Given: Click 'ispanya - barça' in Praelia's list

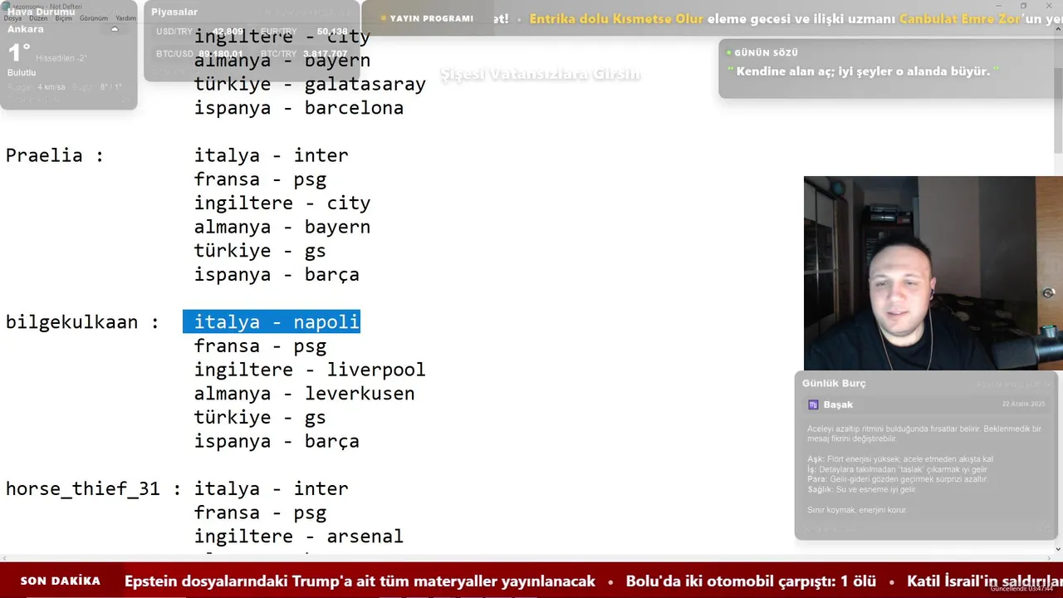Looking at the screenshot, I should [x=277, y=275].
